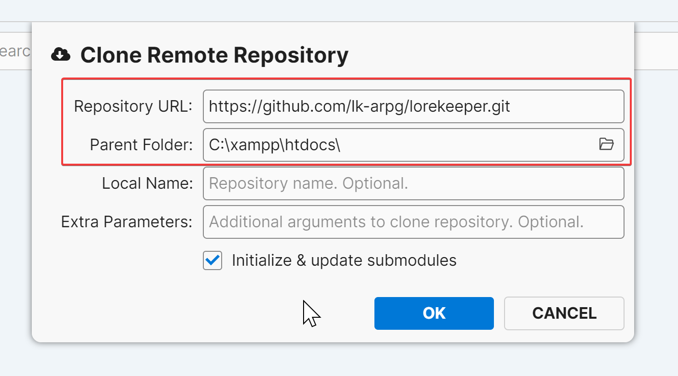
Task: Click the github.com lorekeeper.git URL text
Action: point(359,106)
